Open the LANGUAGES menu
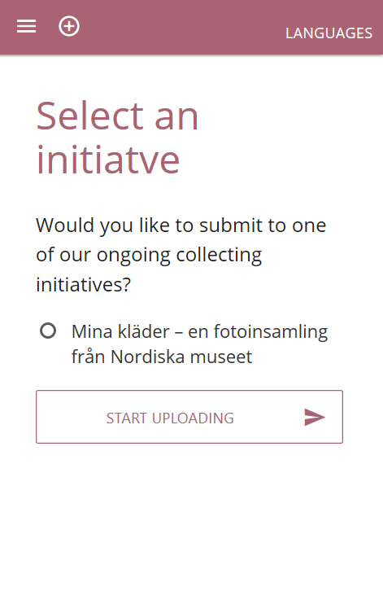 329,33
